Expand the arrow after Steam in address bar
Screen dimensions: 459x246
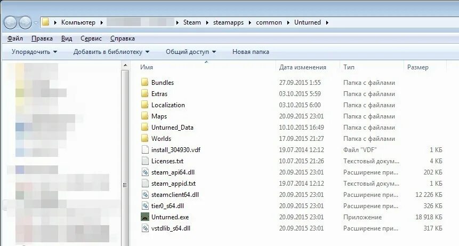click(x=207, y=22)
